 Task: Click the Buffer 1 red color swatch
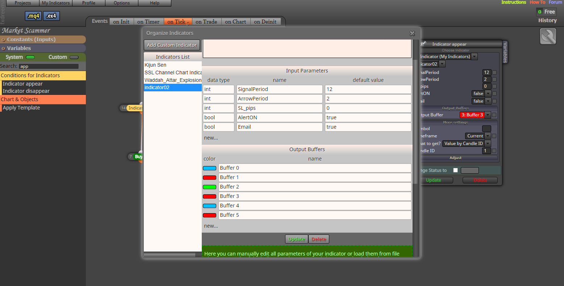pyautogui.click(x=209, y=178)
